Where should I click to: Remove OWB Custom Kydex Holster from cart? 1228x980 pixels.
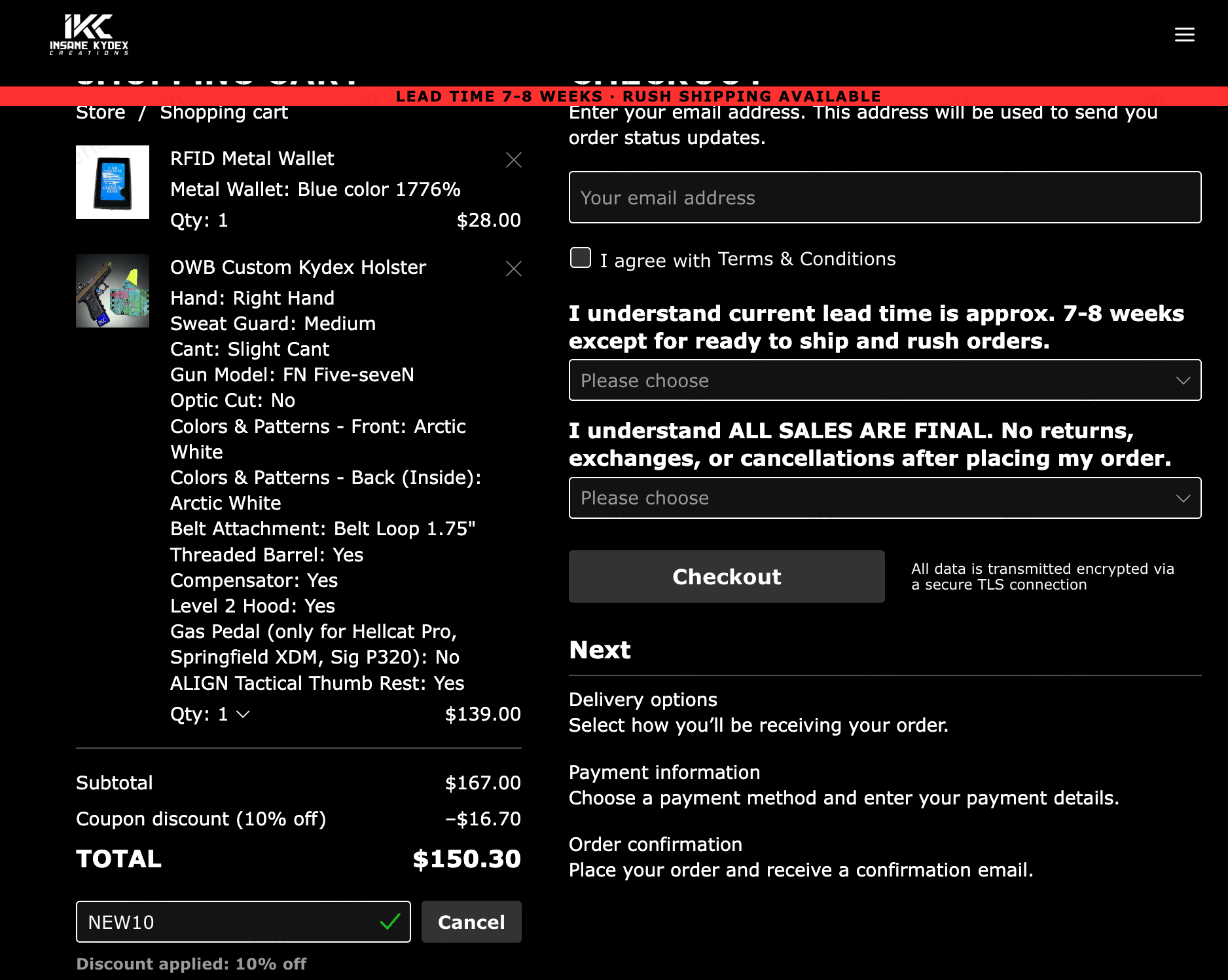coord(514,269)
